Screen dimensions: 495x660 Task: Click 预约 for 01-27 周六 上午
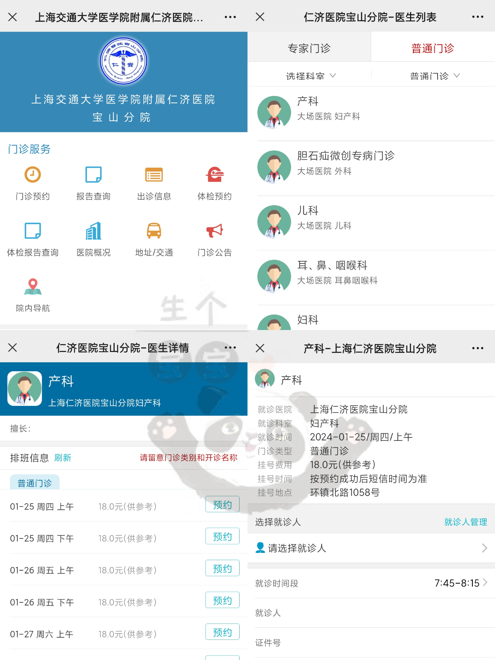pos(222,632)
